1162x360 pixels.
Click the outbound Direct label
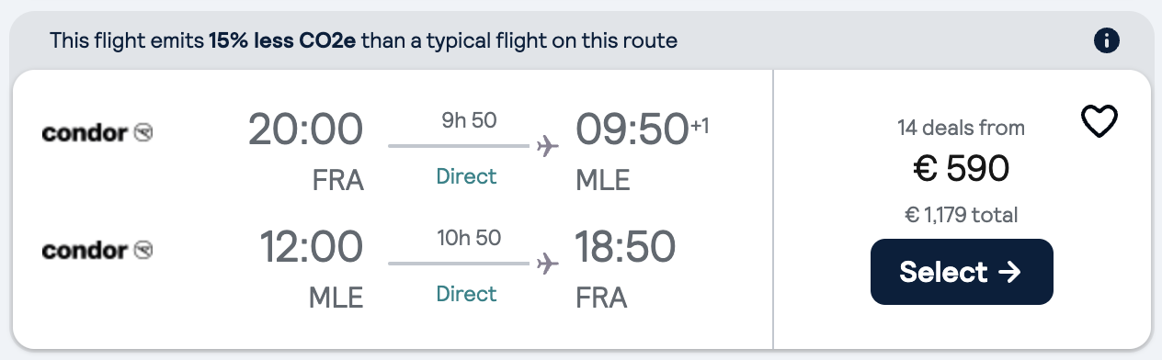(466, 176)
